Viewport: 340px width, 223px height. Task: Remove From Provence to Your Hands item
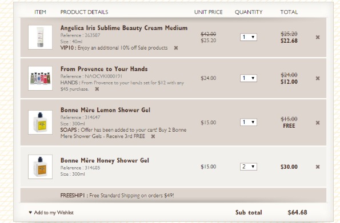318,78
